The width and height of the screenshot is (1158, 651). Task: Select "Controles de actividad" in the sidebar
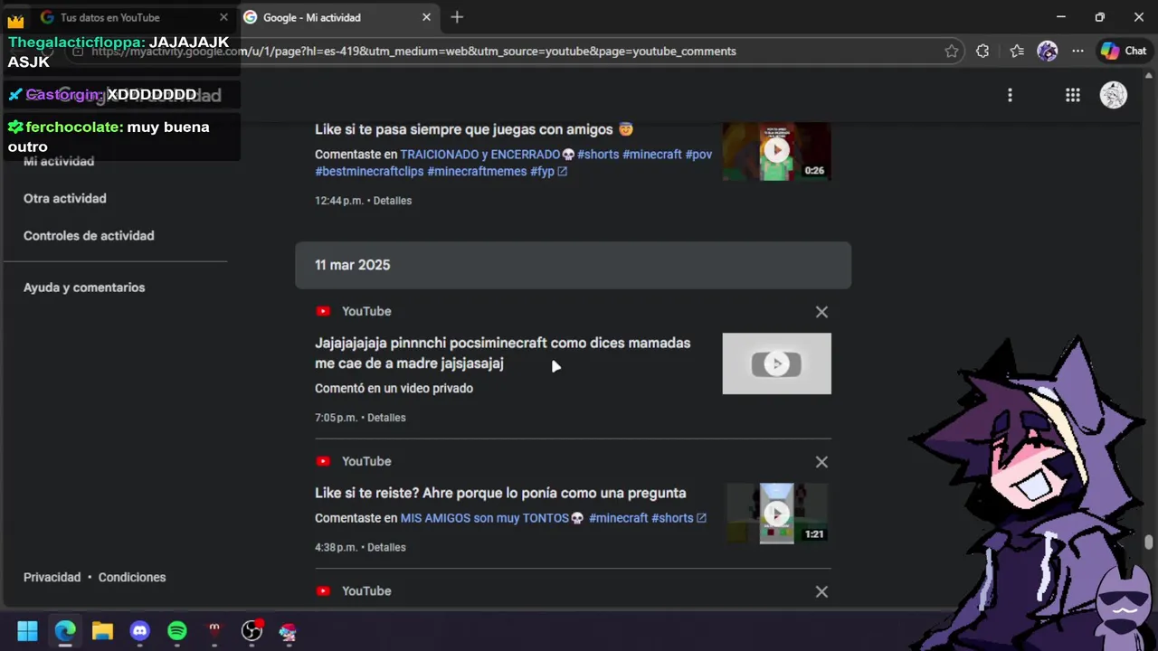point(89,235)
